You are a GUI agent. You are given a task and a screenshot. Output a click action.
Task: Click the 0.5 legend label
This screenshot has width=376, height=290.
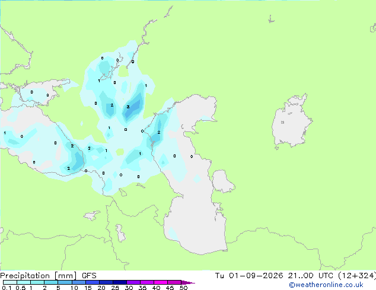pos(21,288)
